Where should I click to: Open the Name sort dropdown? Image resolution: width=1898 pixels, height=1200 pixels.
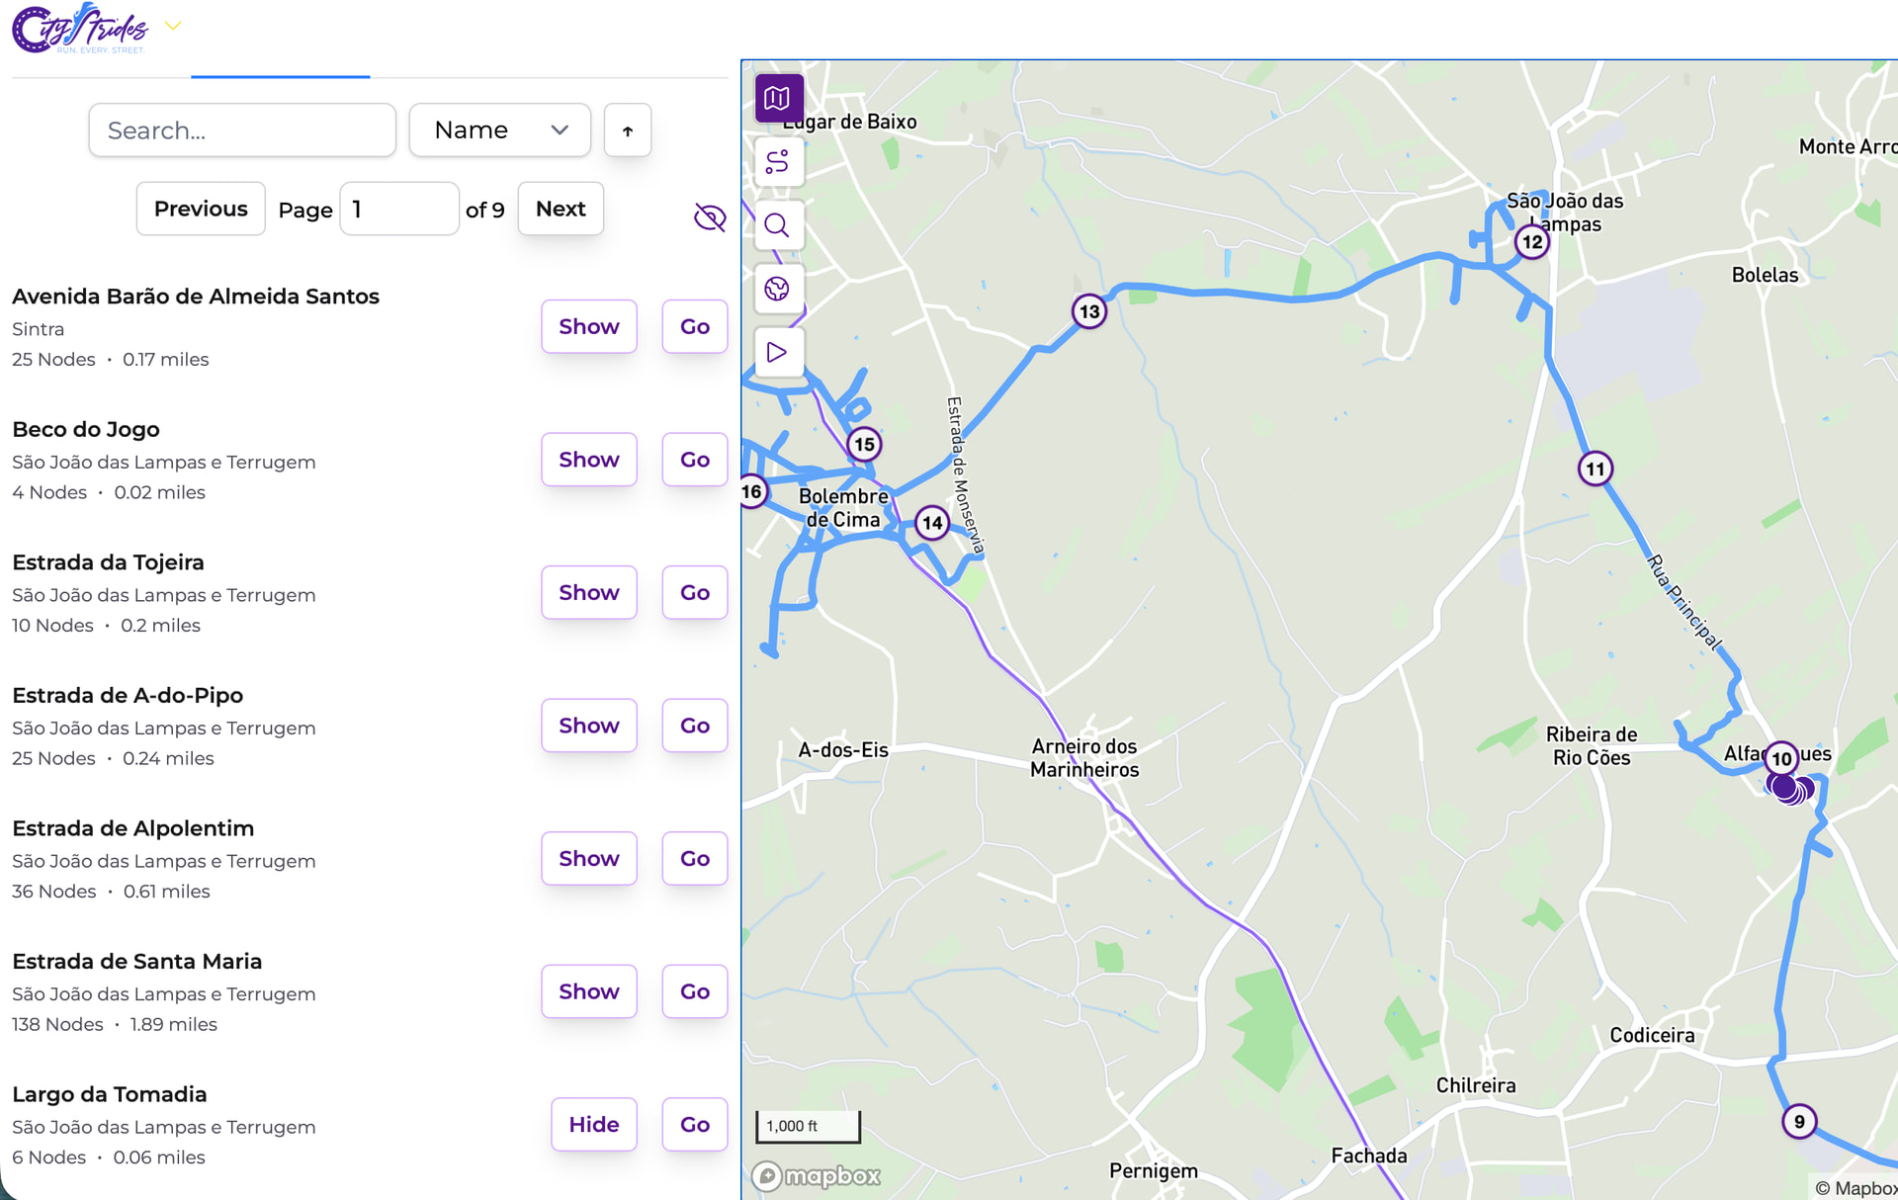499,130
